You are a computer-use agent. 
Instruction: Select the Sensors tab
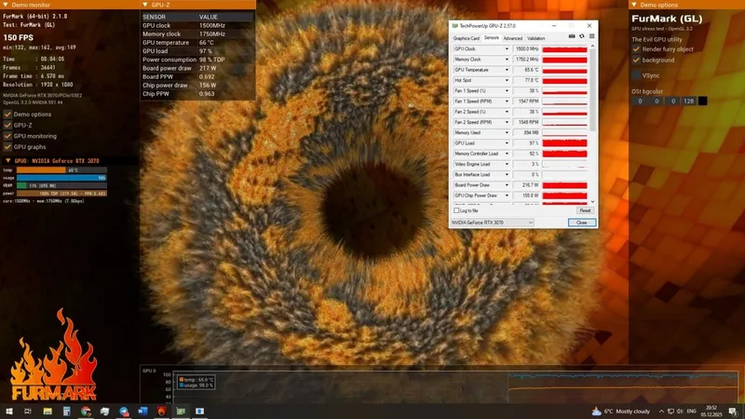coord(492,38)
